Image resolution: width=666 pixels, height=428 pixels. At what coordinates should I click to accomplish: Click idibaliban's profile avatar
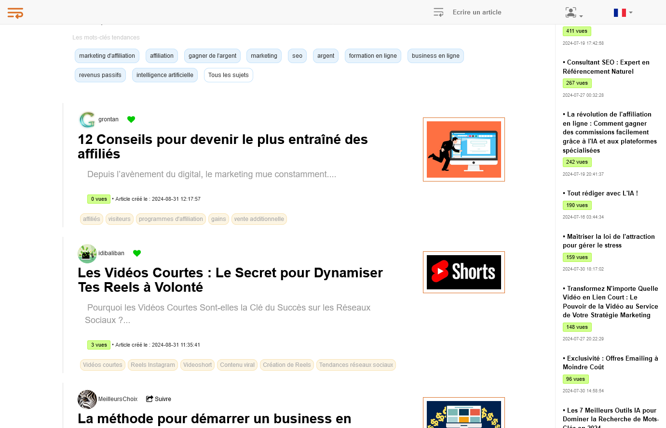(87, 254)
